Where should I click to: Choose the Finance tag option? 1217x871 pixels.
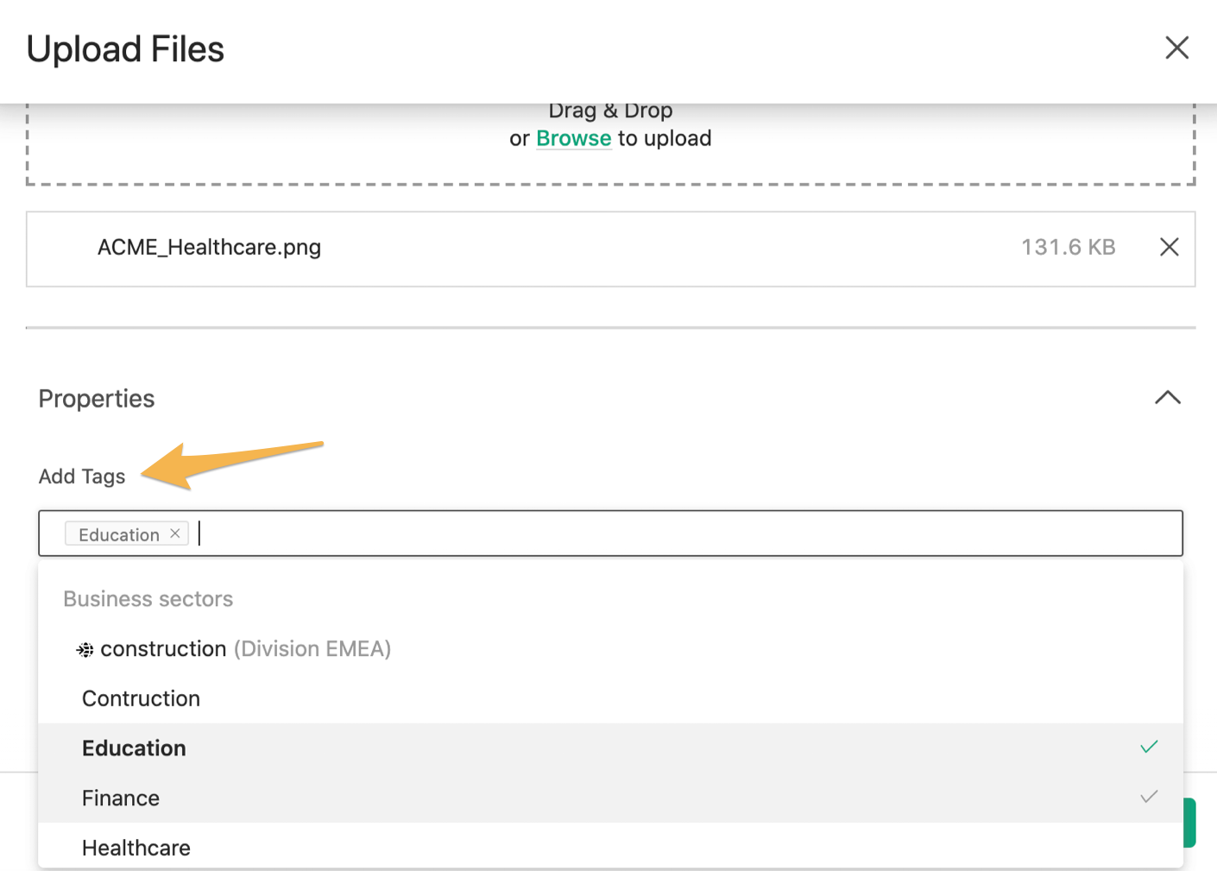point(610,798)
